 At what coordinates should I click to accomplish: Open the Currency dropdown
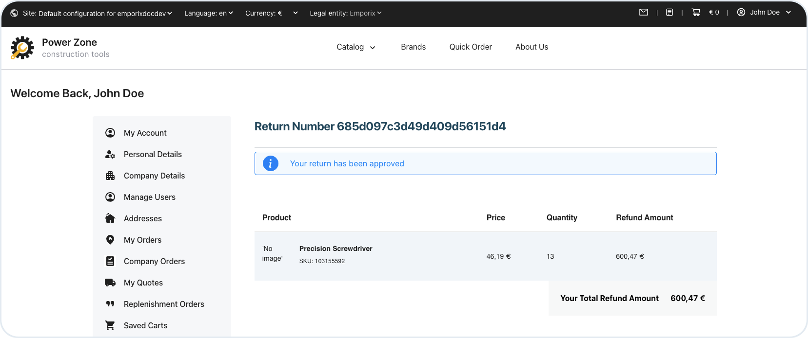click(x=271, y=13)
